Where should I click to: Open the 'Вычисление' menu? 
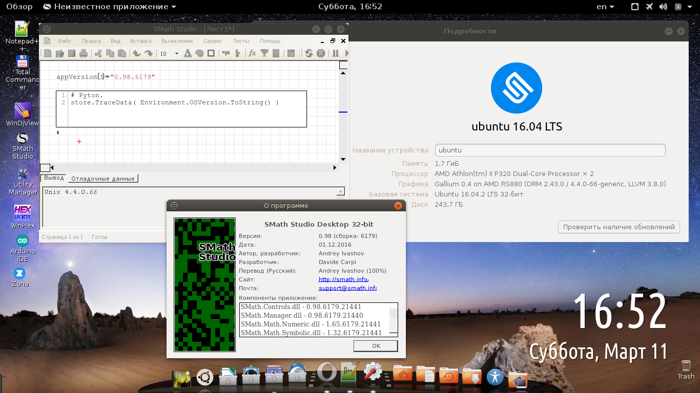177,41
